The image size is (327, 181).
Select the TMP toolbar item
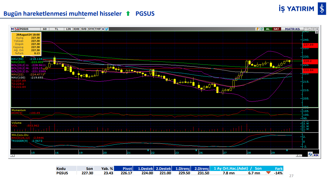tap(98, 29)
